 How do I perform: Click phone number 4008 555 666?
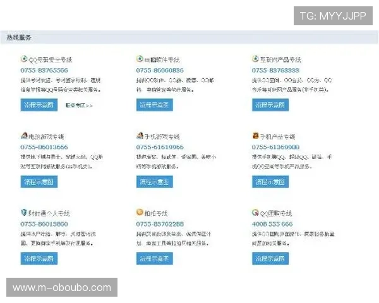click(x=272, y=224)
